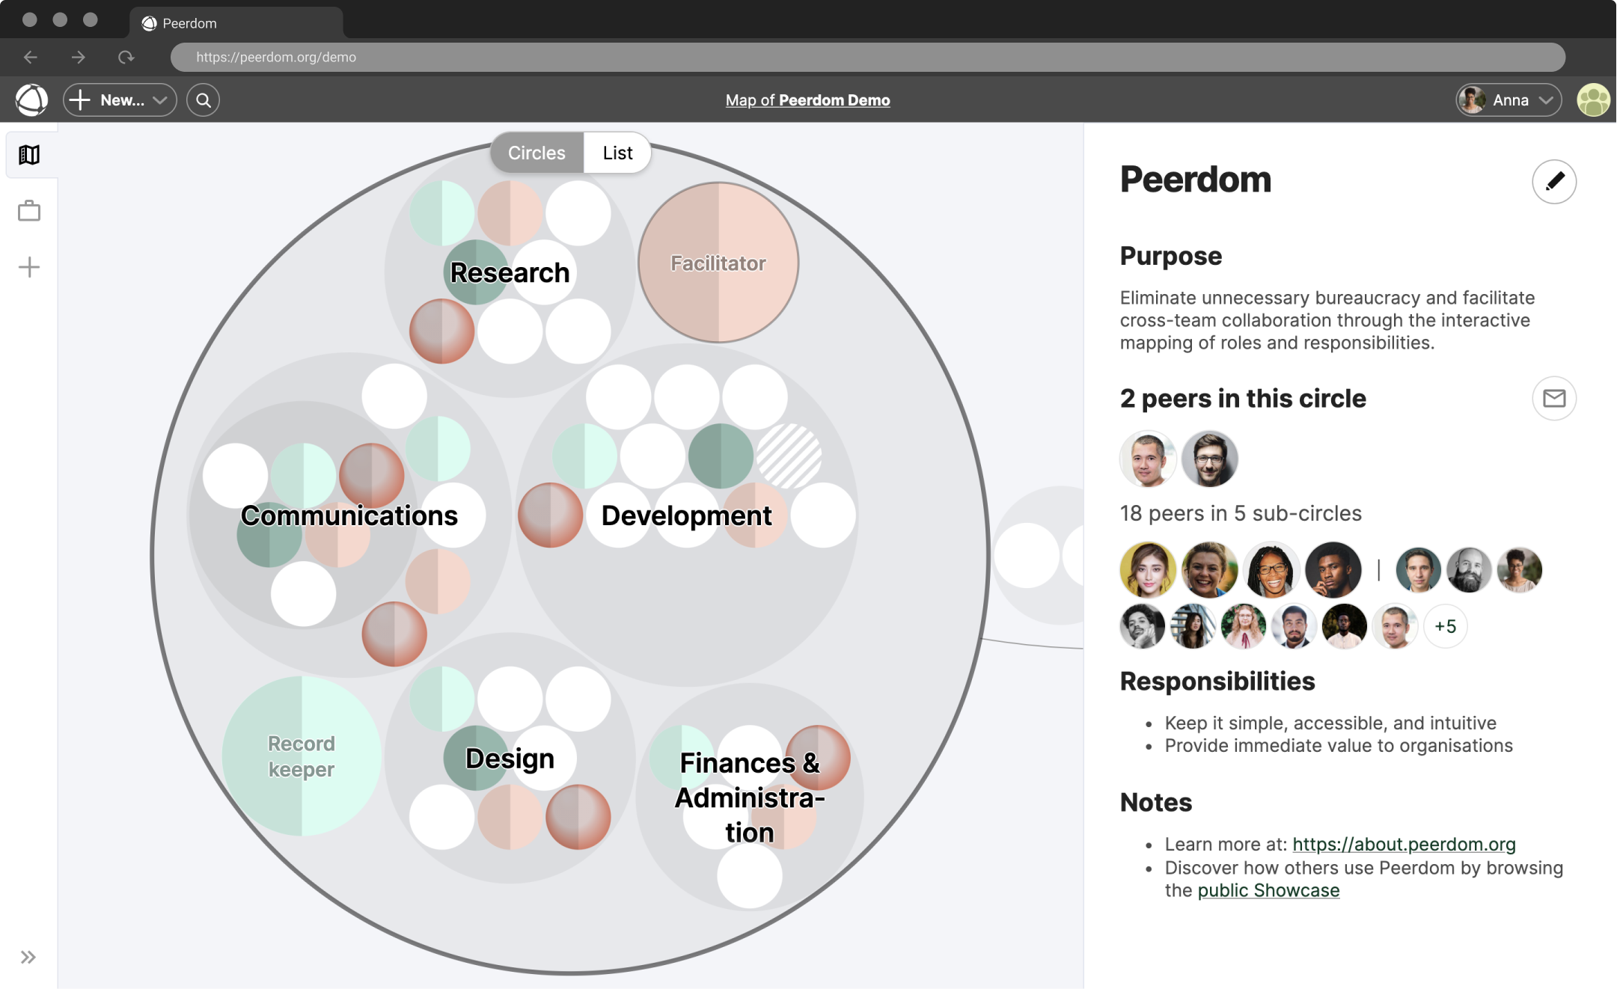Open the Map of Peerdom Demo
Image resolution: width=1617 pixels, height=989 pixels.
(x=807, y=99)
